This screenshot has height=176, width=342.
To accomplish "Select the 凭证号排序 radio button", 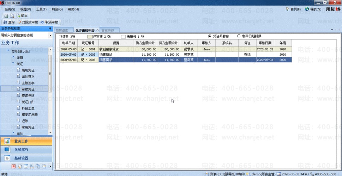I will 210,36.
